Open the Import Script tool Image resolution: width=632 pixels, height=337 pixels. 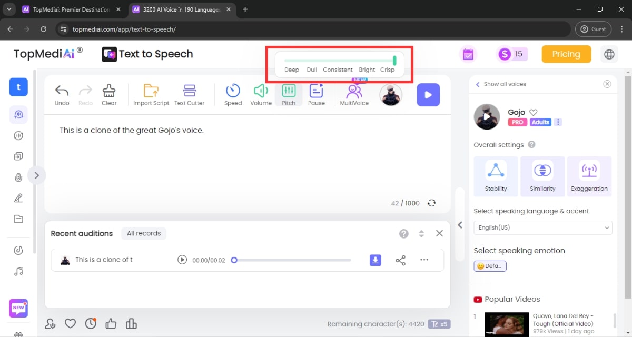[151, 95]
